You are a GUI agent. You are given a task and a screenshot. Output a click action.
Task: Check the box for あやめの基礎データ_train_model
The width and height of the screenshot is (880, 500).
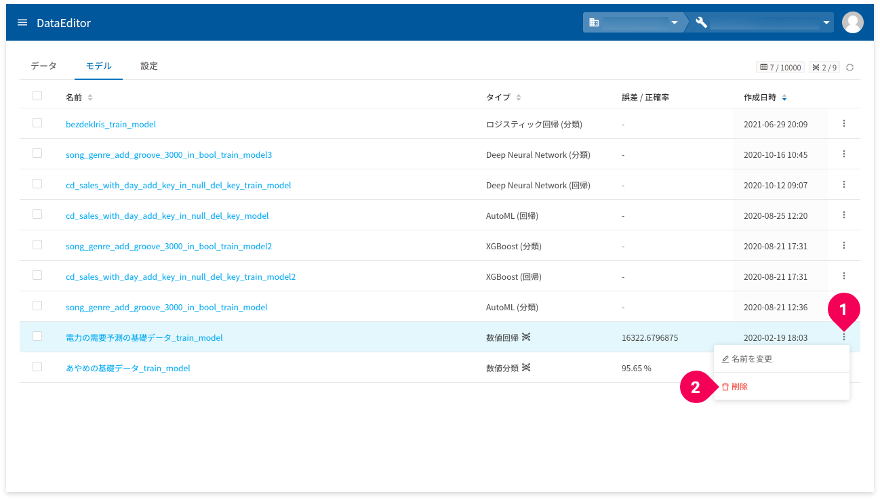(x=37, y=367)
